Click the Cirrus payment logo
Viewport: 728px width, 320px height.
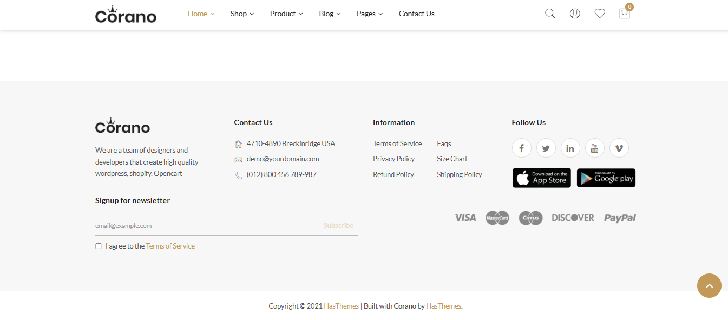530,218
